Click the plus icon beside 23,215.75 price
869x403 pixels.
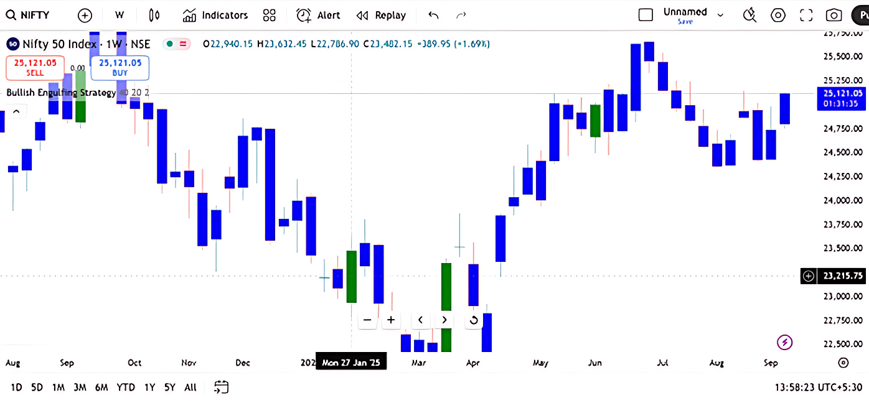coord(809,276)
